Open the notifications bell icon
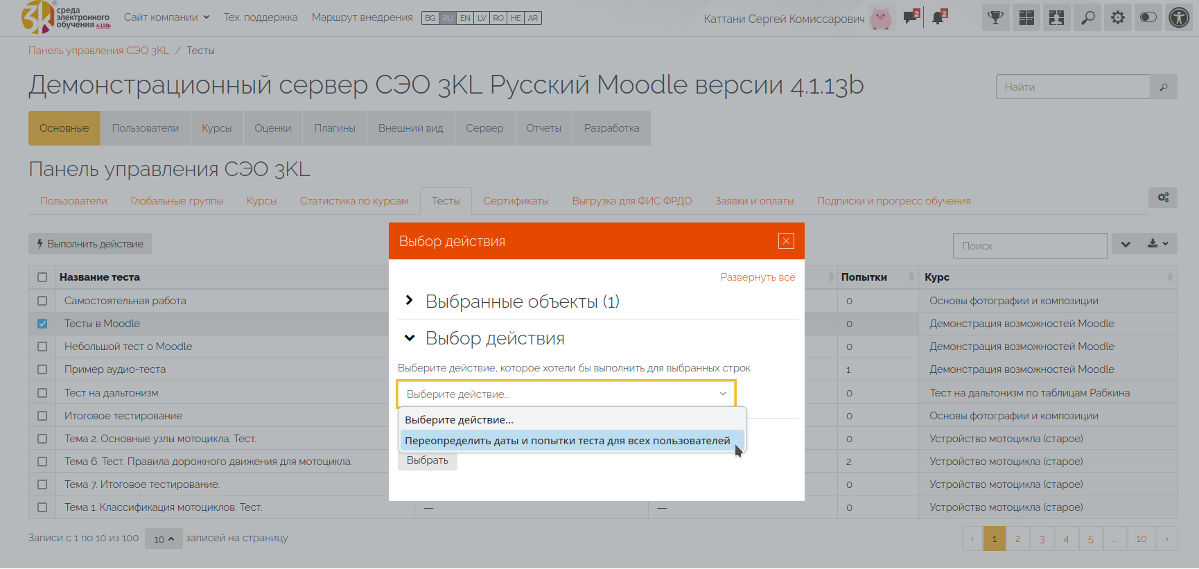Image resolution: width=1199 pixels, height=569 pixels. 938,18
